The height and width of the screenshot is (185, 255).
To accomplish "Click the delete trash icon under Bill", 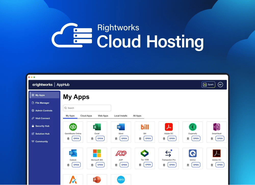I will 140,138.
